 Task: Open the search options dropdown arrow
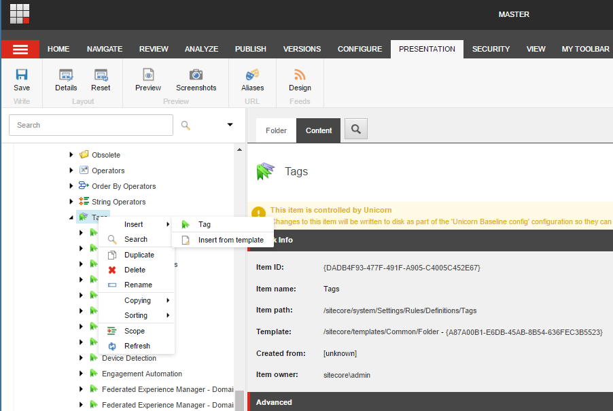(x=230, y=125)
